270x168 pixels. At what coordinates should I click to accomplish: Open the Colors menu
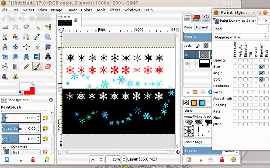pos(87,10)
